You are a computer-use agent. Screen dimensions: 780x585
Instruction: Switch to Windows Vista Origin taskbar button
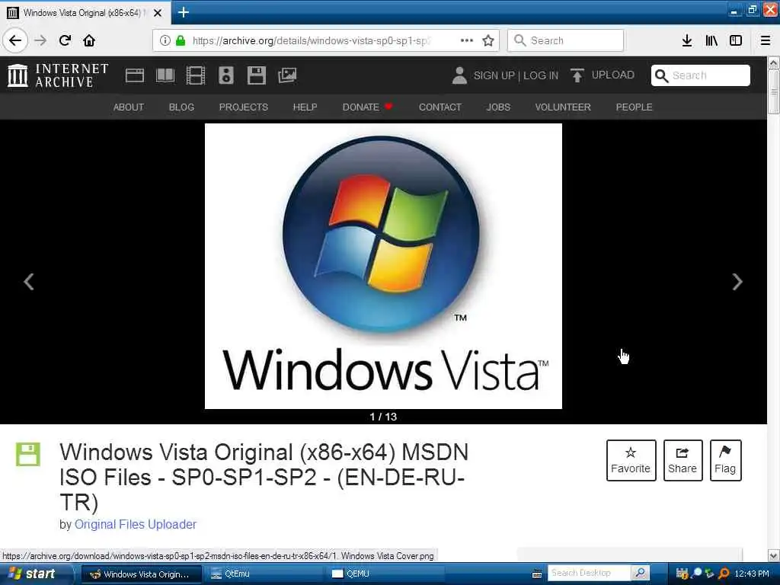141,574
